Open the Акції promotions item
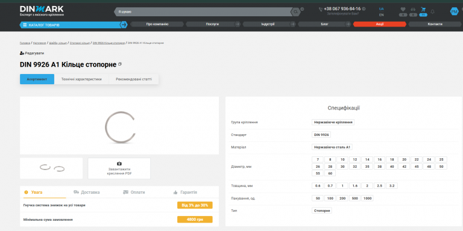The image size is (463, 231). pos(380,24)
